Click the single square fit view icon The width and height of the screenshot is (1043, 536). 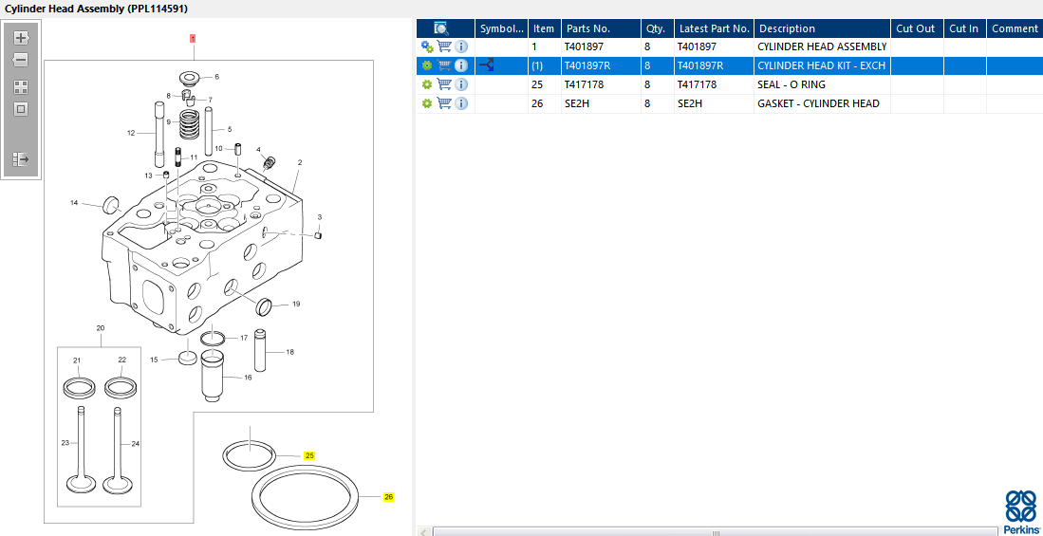(x=21, y=109)
